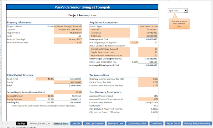Select the Capital Gains Tax Rate 0.0% cell

point(148,82)
